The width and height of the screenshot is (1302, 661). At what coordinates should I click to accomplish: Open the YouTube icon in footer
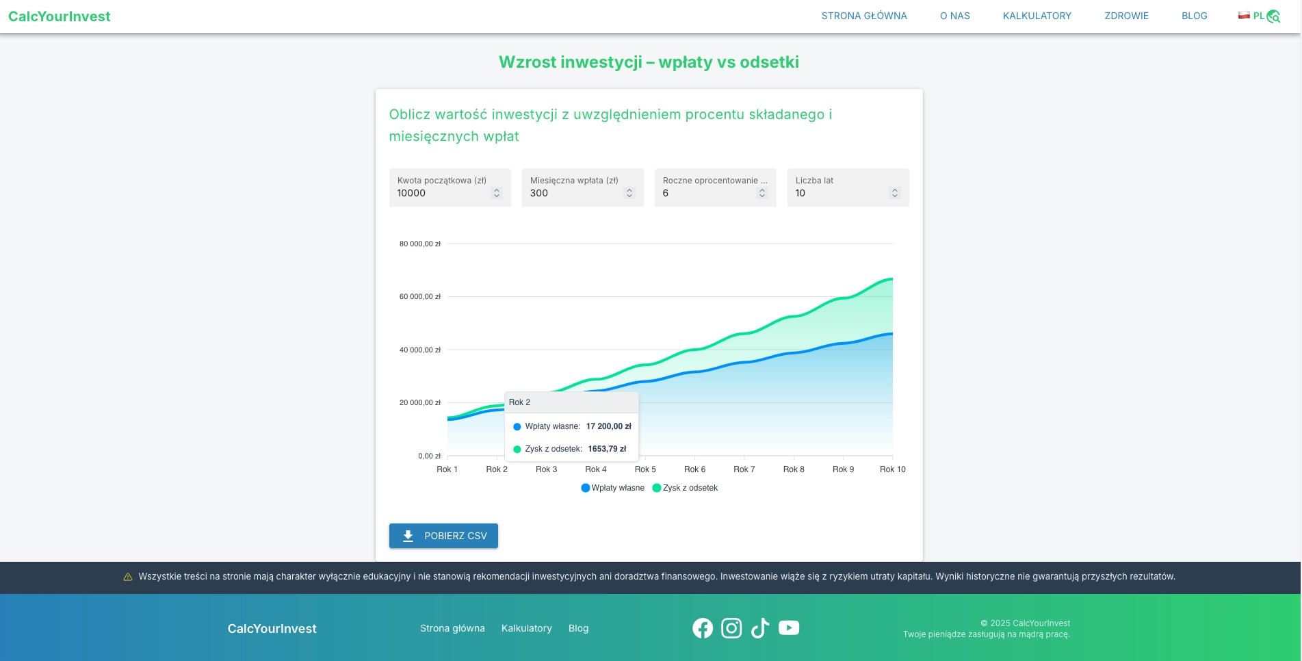[789, 628]
